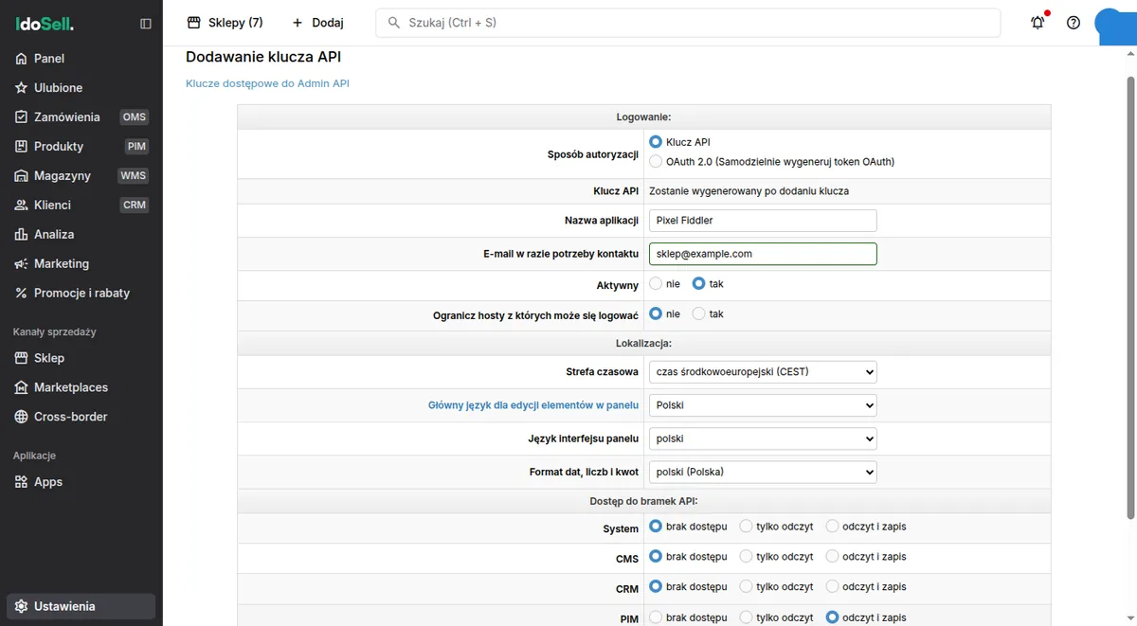
Task: Select OAuth 2.0 authorization method
Action: [656, 162]
